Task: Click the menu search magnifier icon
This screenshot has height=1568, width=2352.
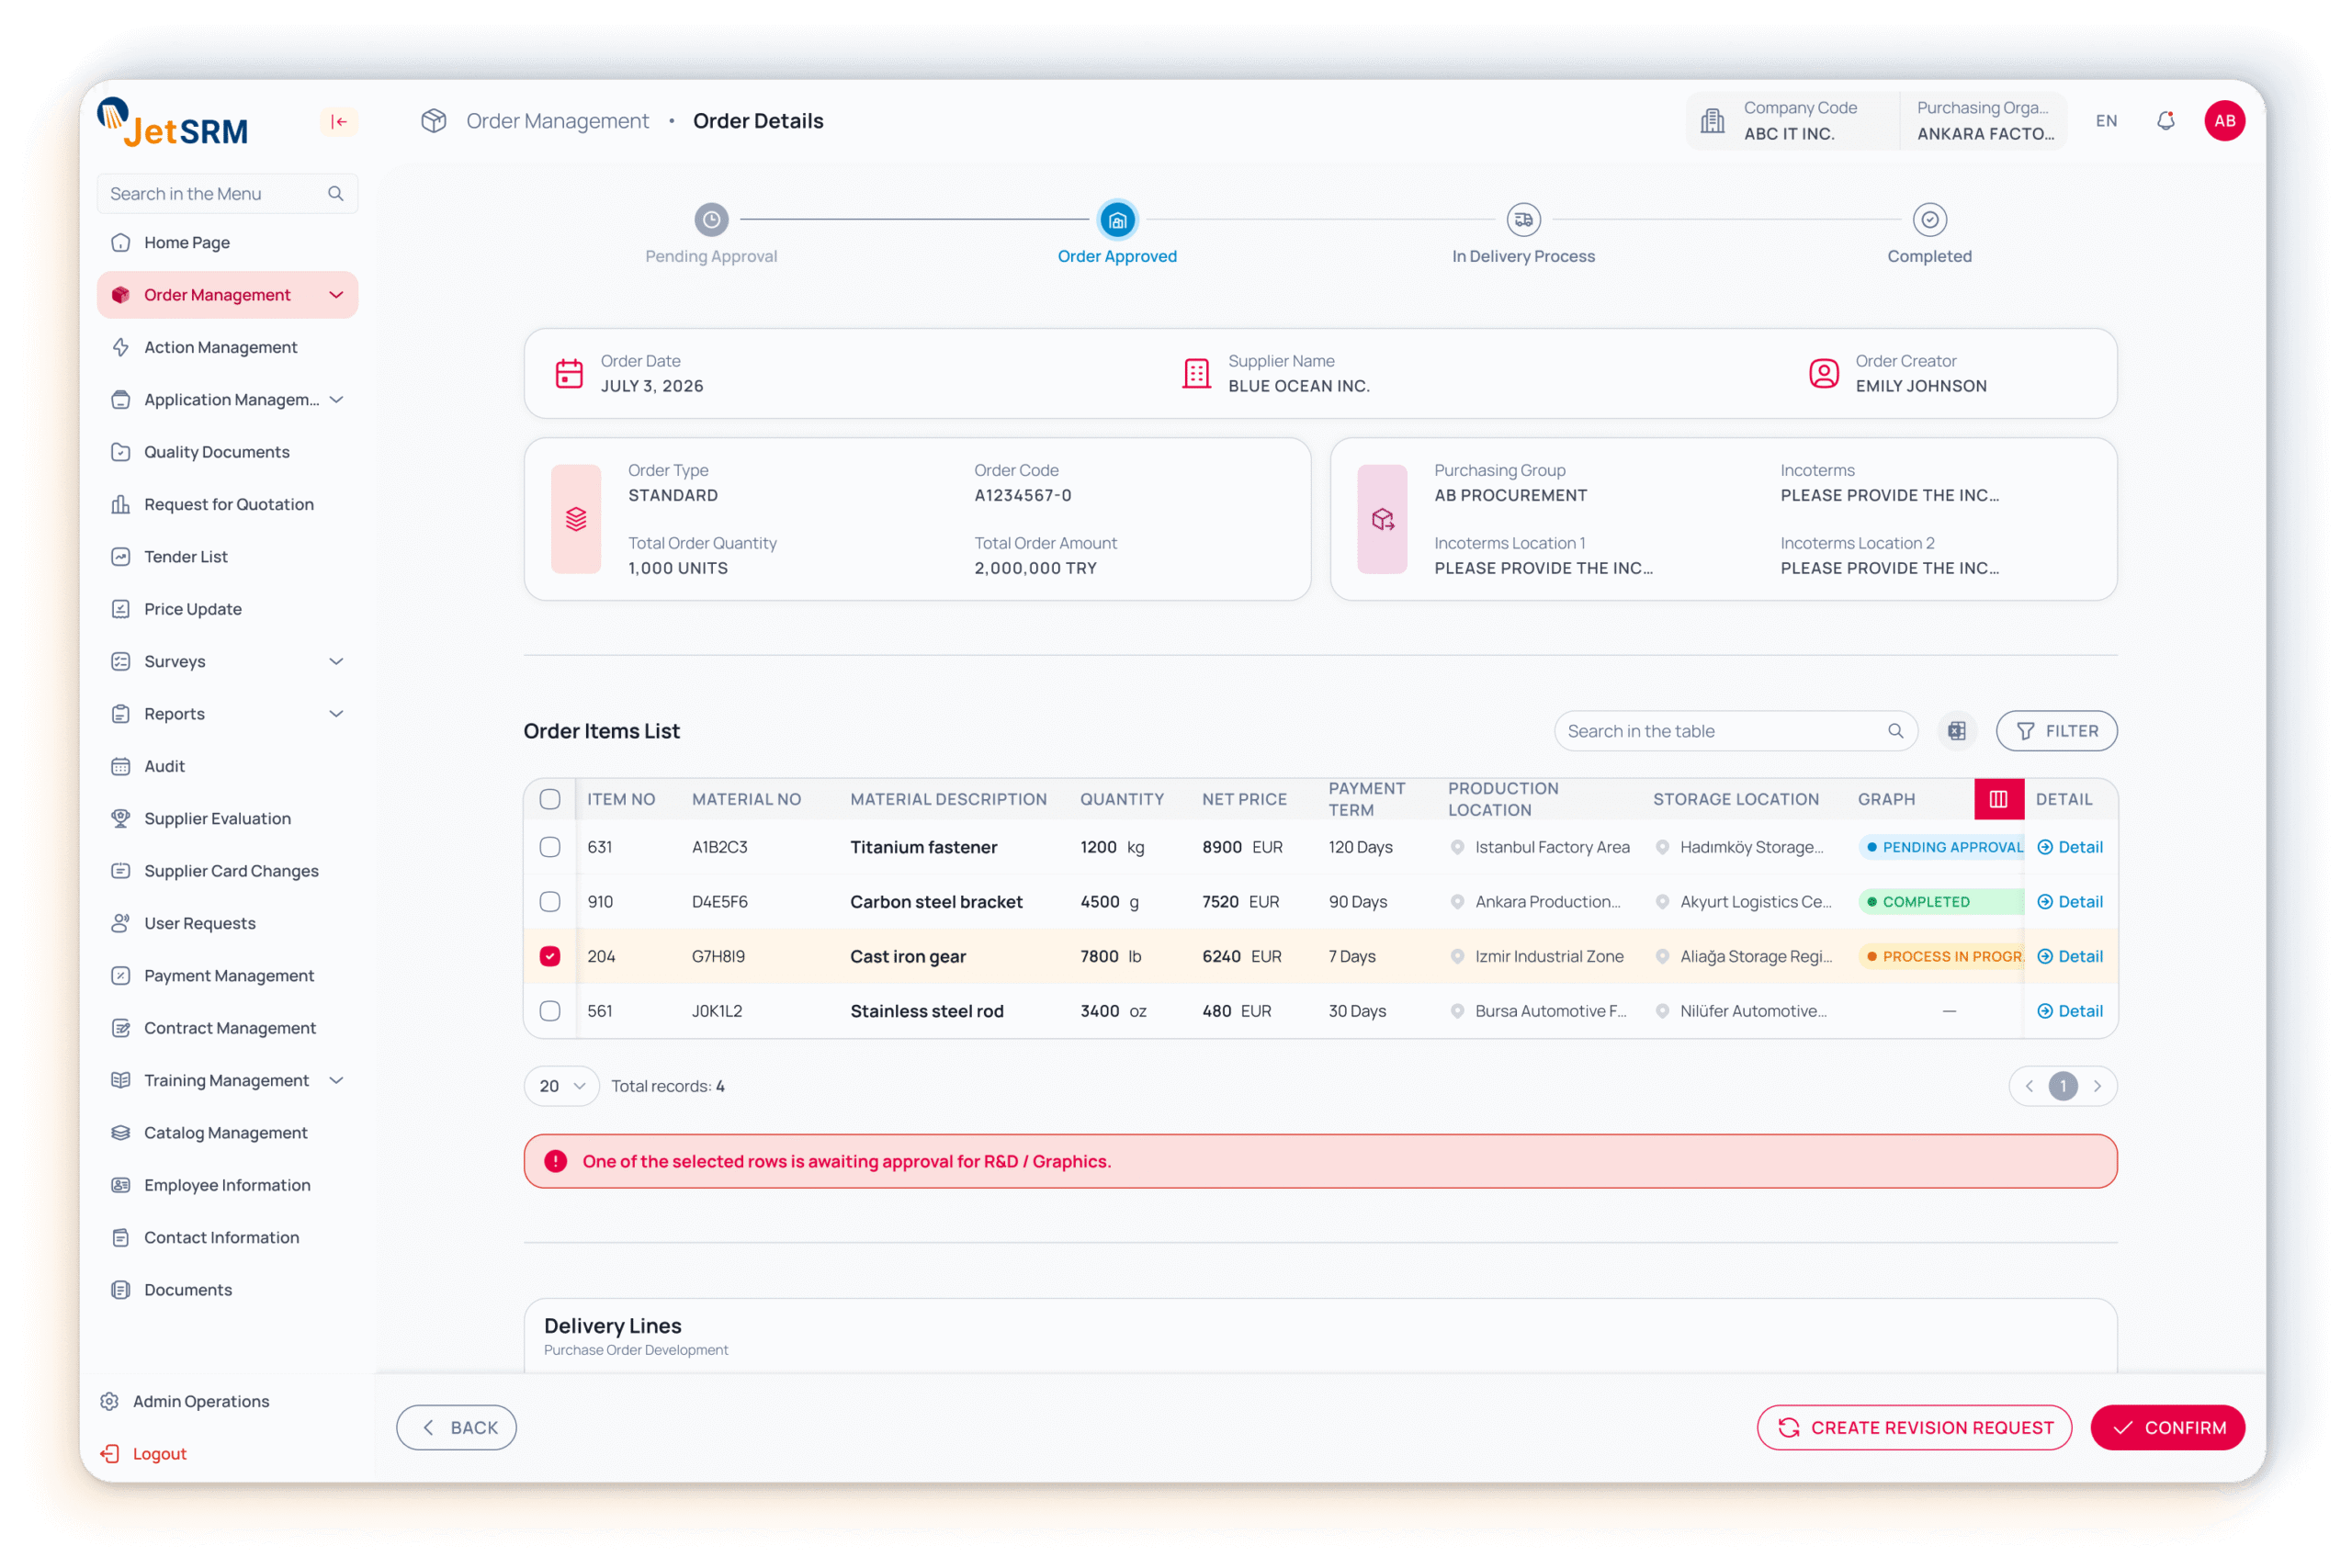Action: (336, 194)
